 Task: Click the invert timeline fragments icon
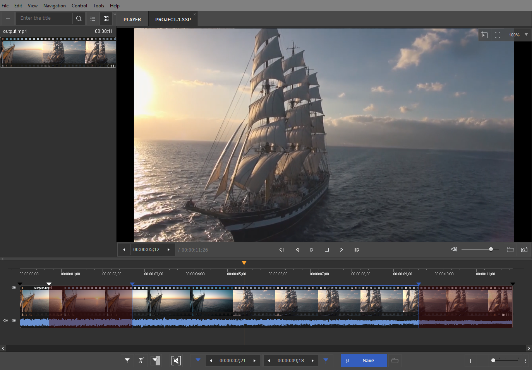tap(155, 361)
